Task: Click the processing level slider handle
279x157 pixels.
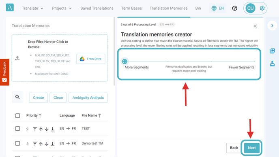Action: click(x=124, y=62)
